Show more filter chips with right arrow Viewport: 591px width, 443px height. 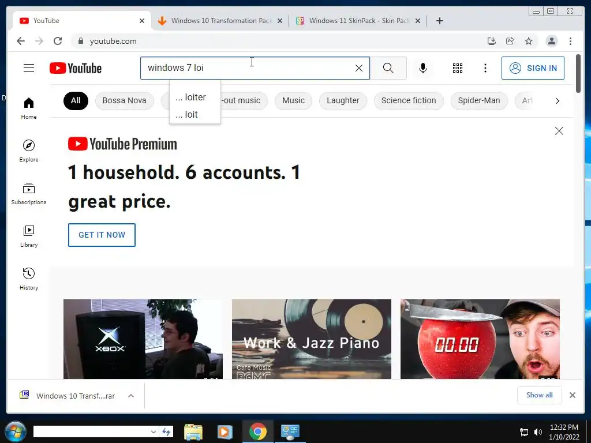pos(557,101)
